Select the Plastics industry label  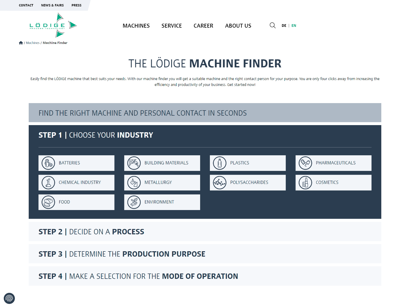coord(240,163)
